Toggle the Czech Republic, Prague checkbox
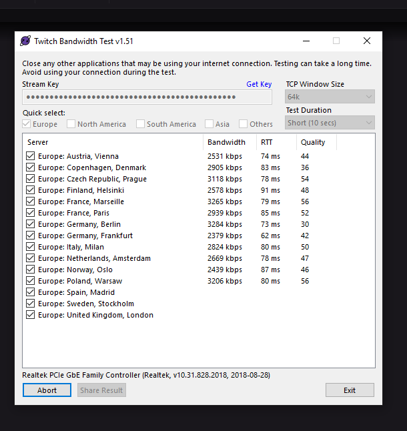The height and width of the screenshot is (431, 407). click(30, 179)
